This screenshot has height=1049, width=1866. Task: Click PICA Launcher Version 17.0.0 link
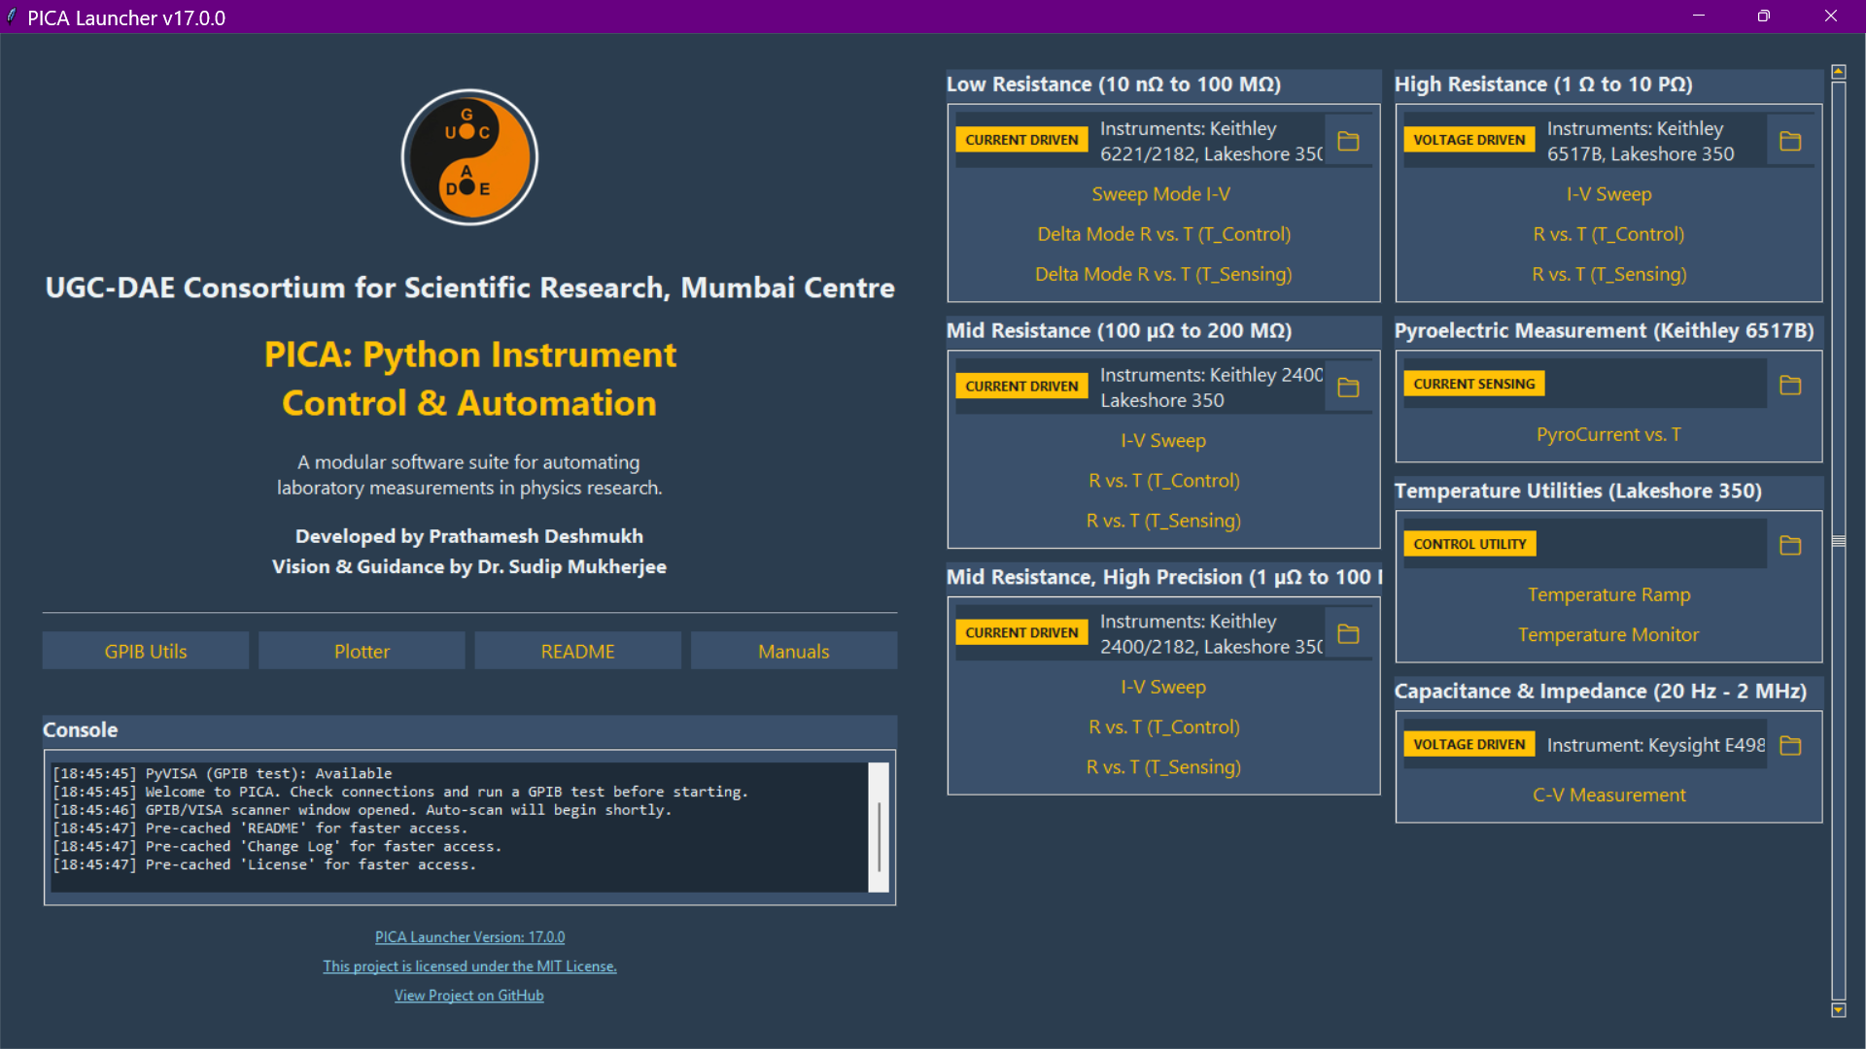[x=469, y=937]
